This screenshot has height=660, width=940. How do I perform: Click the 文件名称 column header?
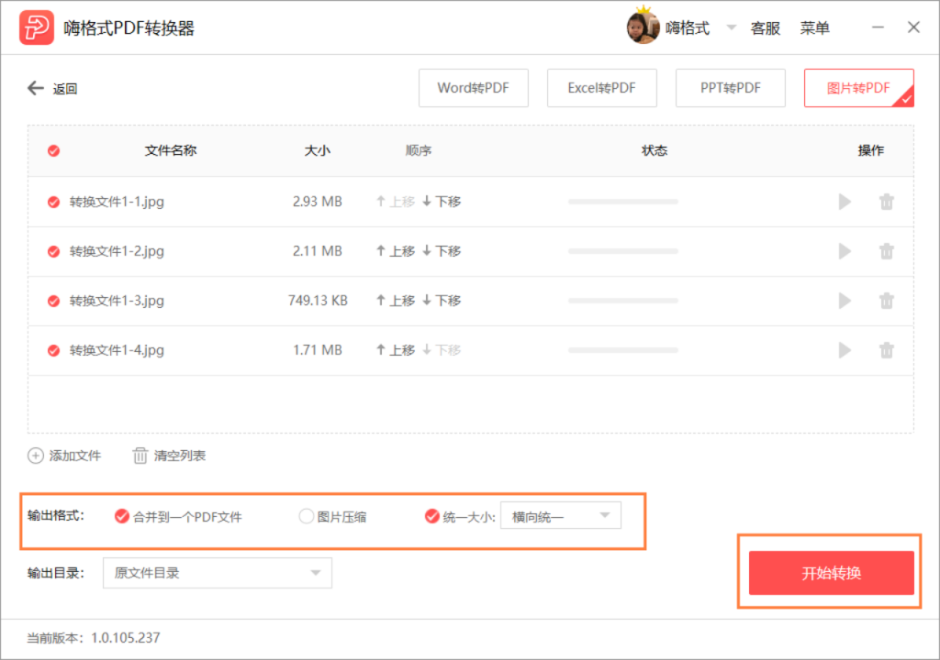171,150
